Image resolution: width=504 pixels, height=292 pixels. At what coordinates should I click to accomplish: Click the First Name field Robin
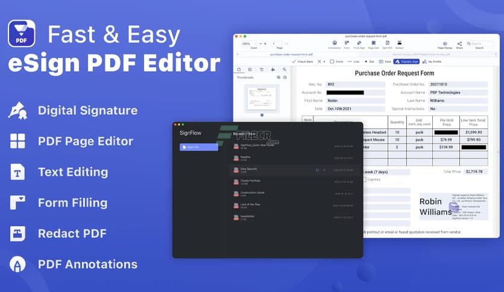pos(356,101)
